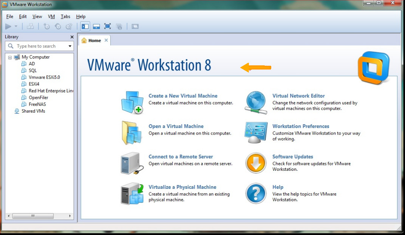The image size is (405, 235).
Task: Open the File menu
Action: point(10,17)
